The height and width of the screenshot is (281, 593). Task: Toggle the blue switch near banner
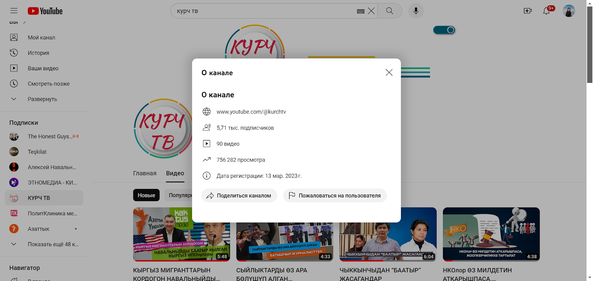[444, 30]
